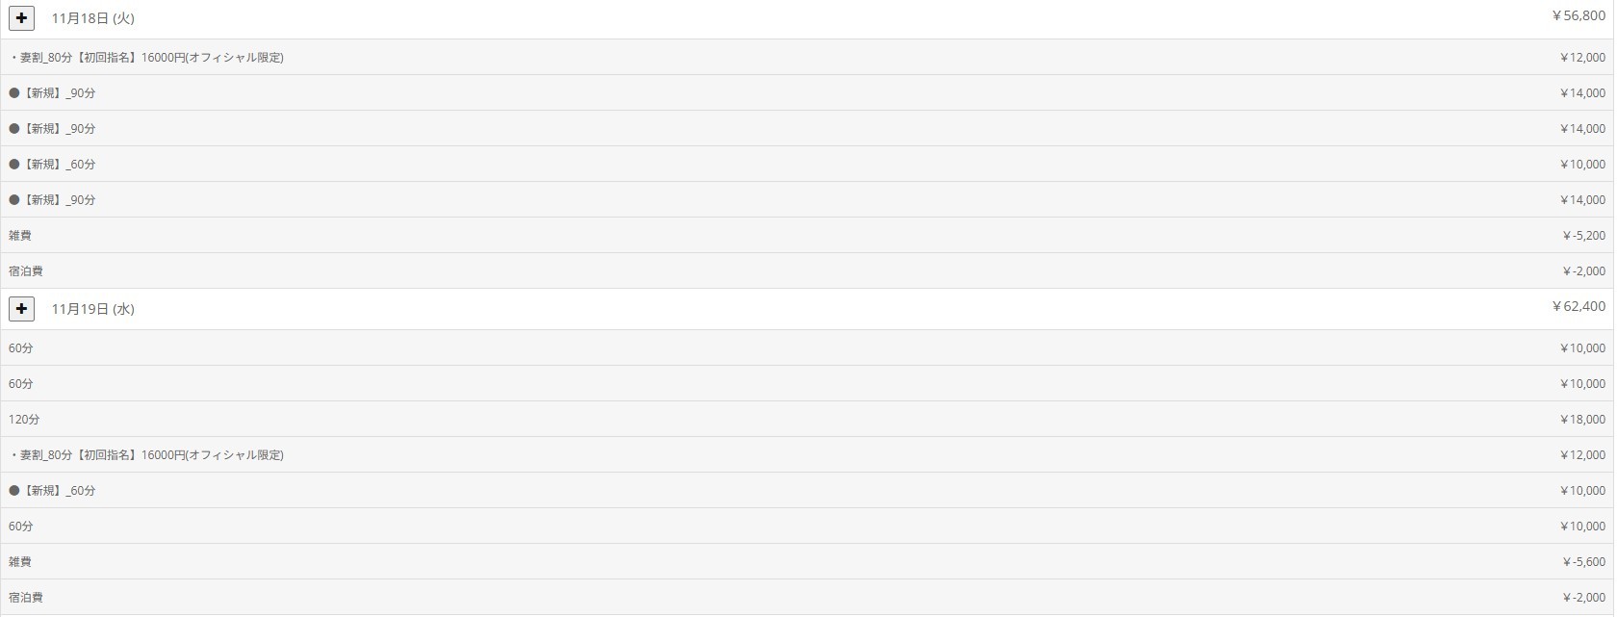Click the 雑費 row showing ¥-5,600
This screenshot has width=1617, height=617.
click(x=20, y=562)
